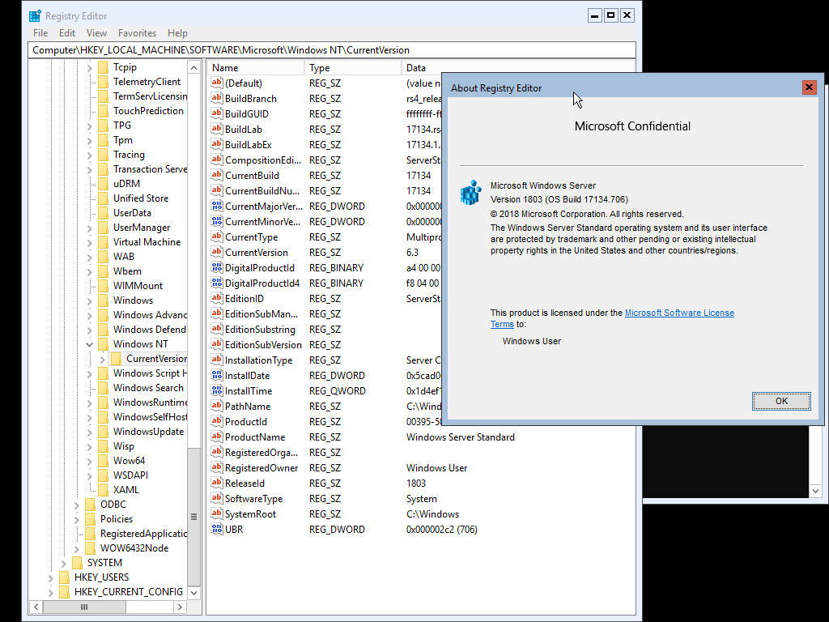Click the CurrentMinorVe DWORD binary icon
The width and height of the screenshot is (829, 622).
pos(216,221)
